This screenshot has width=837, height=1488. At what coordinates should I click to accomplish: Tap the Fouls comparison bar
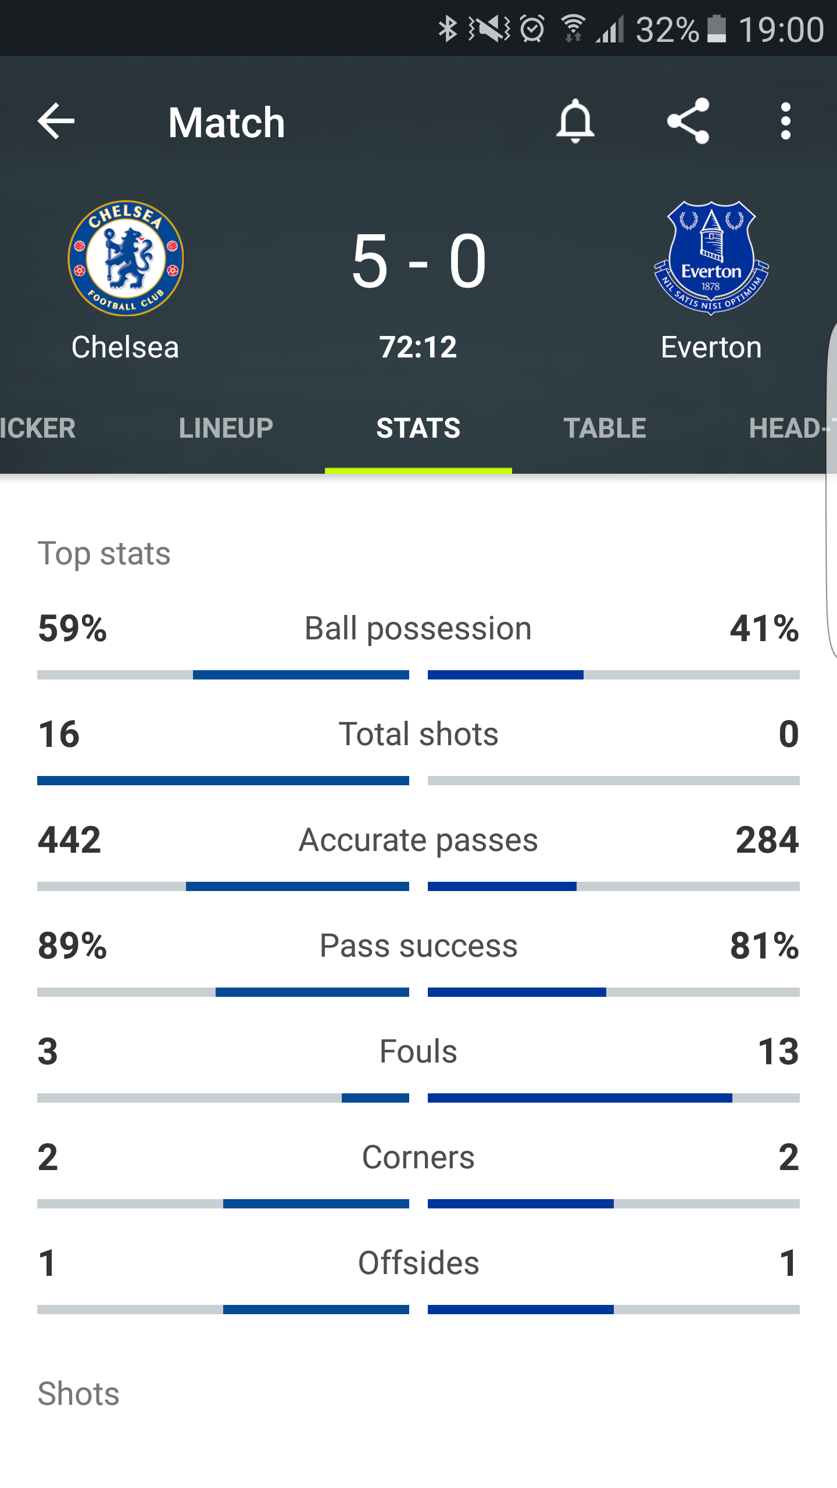[x=419, y=1098]
